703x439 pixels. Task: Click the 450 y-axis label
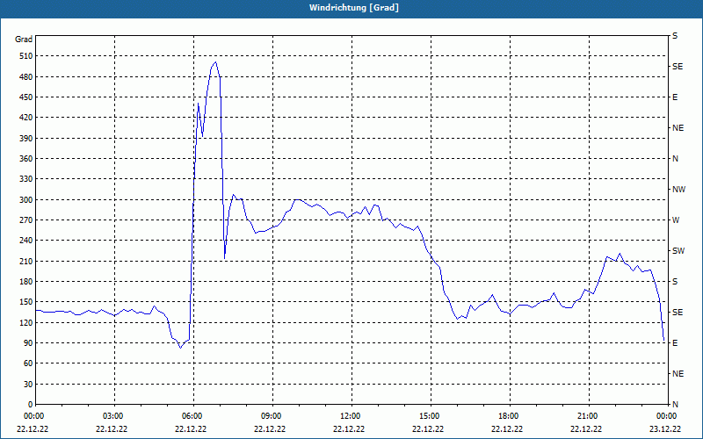[x=27, y=97]
